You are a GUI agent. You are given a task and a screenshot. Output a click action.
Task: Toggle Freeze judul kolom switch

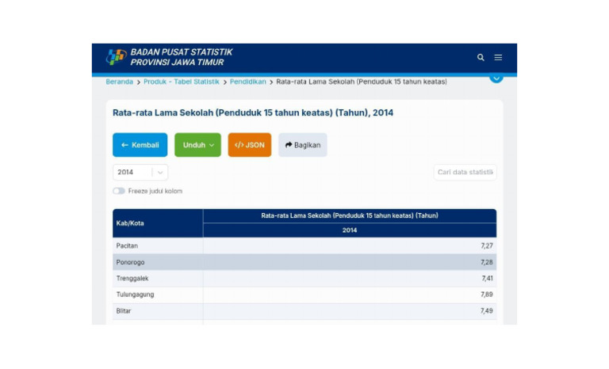tap(119, 191)
